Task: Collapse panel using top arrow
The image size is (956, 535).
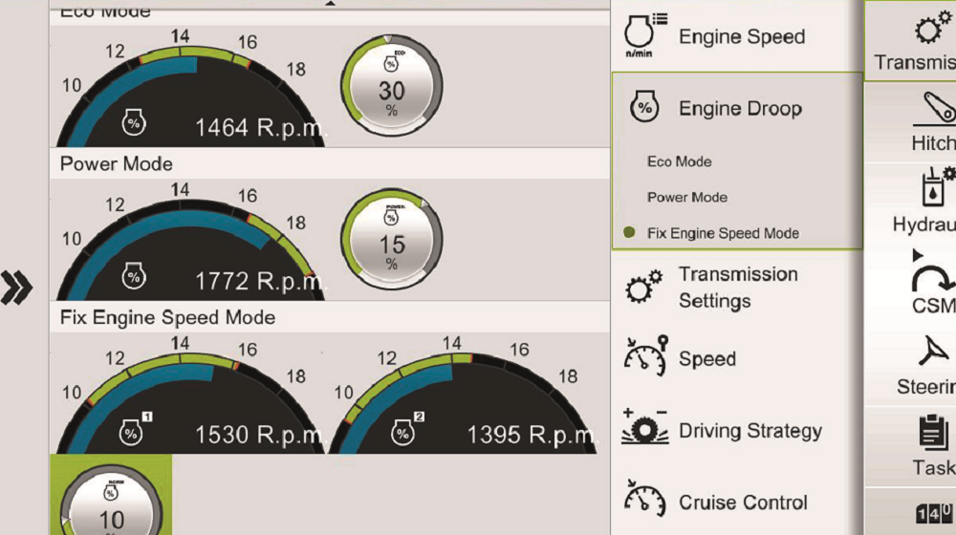Action: pyautogui.click(x=331, y=4)
